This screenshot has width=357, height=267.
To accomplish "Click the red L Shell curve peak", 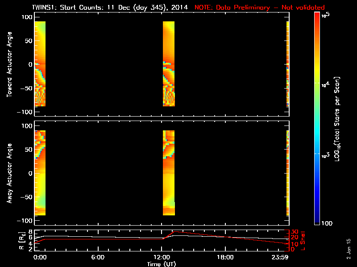I will [175, 231].
